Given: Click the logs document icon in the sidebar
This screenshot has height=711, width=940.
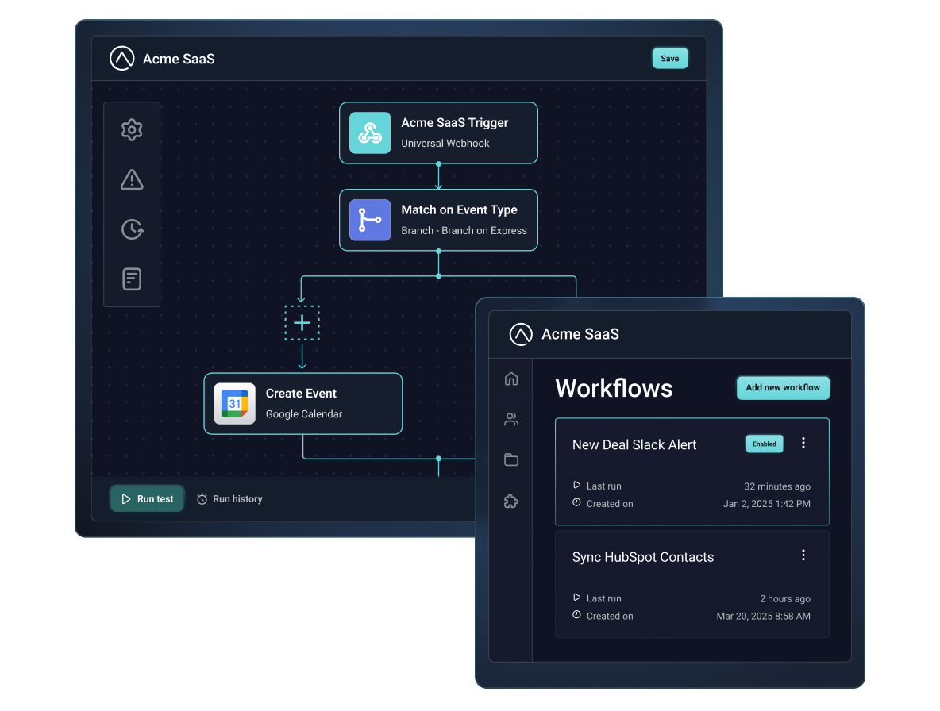Looking at the screenshot, I should (132, 279).
